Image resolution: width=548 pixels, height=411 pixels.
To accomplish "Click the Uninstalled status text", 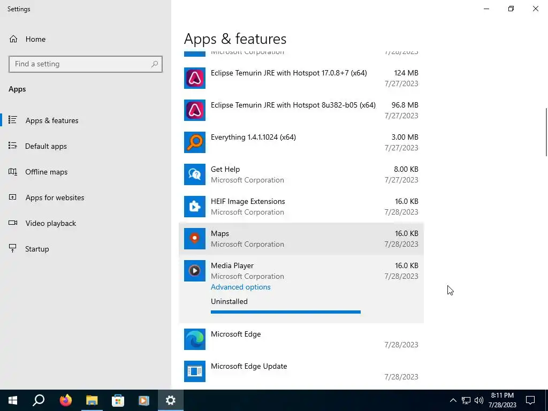I will click(x=229, y=302).
